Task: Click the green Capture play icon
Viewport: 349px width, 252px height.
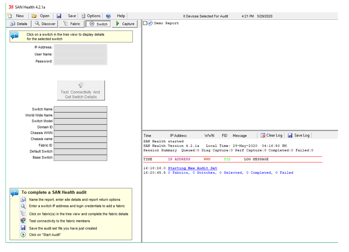Action: (118, 24)
